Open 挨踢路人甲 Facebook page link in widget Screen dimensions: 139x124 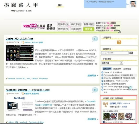click(x=120, y=103)
